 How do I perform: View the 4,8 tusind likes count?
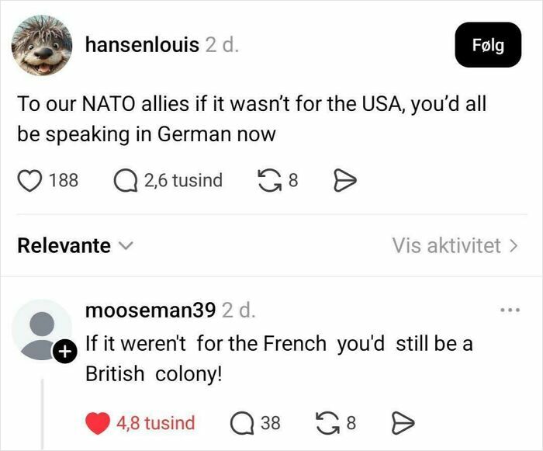point(155,423)
